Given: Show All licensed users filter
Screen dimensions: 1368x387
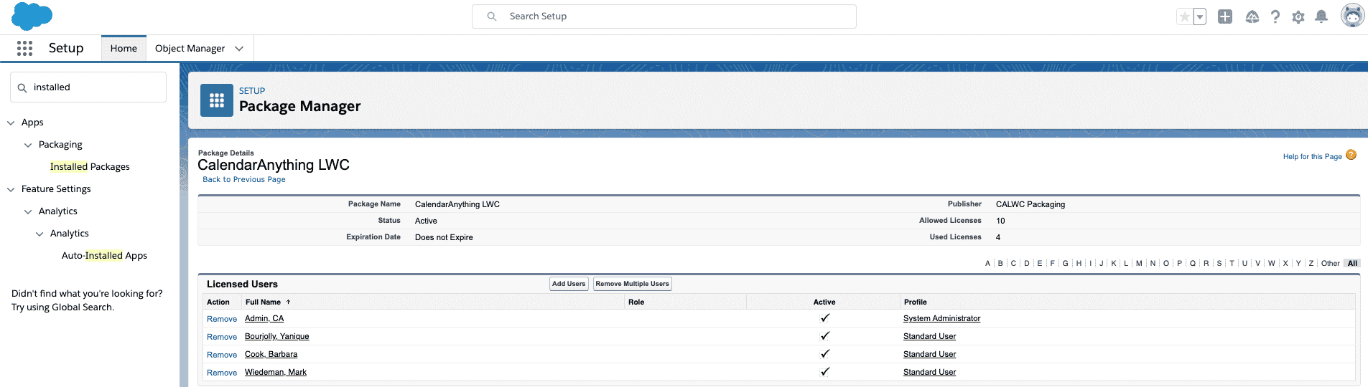Looking at the screenshot, I should point(1352,263).
